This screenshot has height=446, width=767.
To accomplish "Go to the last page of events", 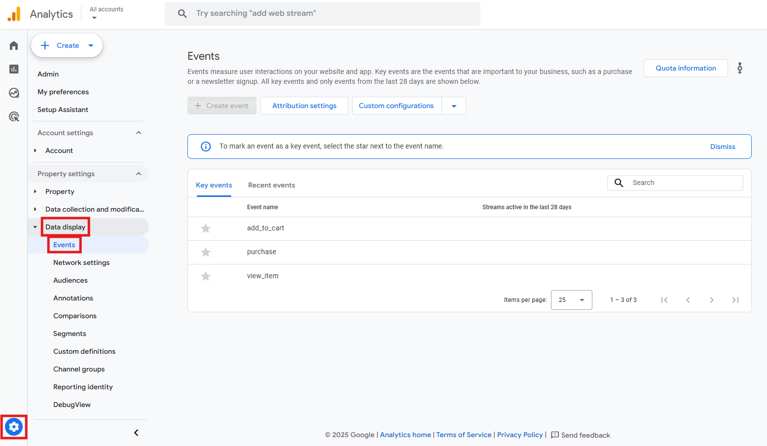I will 735,300.
